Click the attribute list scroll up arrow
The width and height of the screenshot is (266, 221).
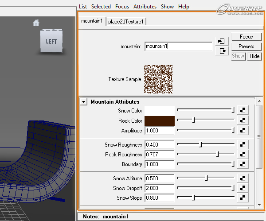[x=259, y=101]
